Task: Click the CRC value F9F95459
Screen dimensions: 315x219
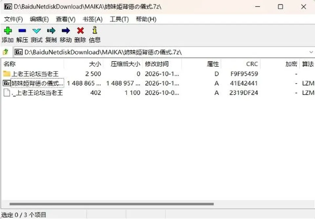Action: click(244, 74)
